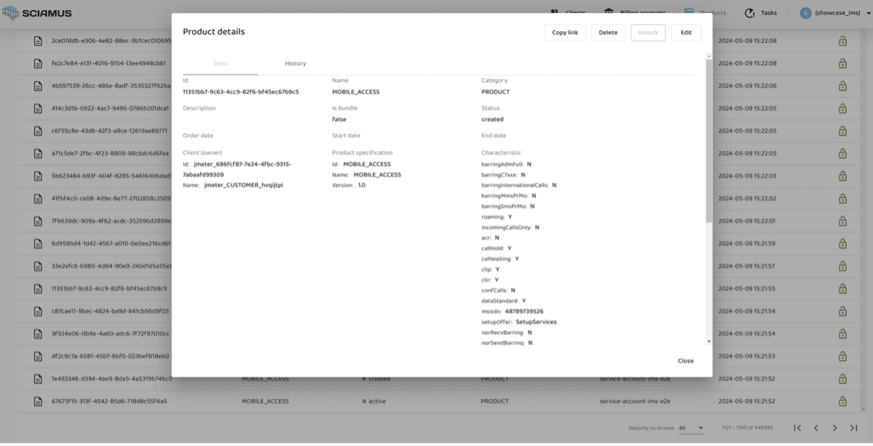Click lock icon in the top row
The height and width of the screenshot is (446, 873).
click(842, 41)
